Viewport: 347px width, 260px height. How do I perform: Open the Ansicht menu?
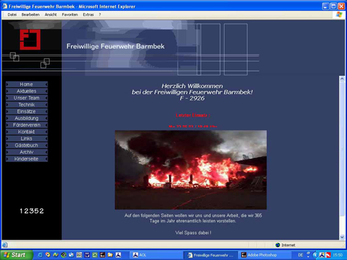51,14
